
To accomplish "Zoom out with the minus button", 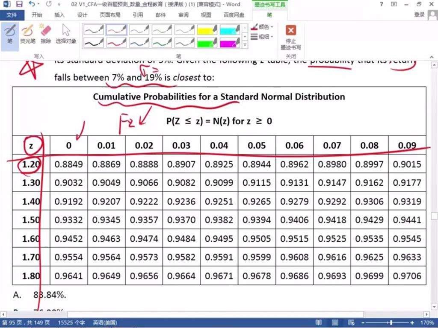I will coord(363,323).
